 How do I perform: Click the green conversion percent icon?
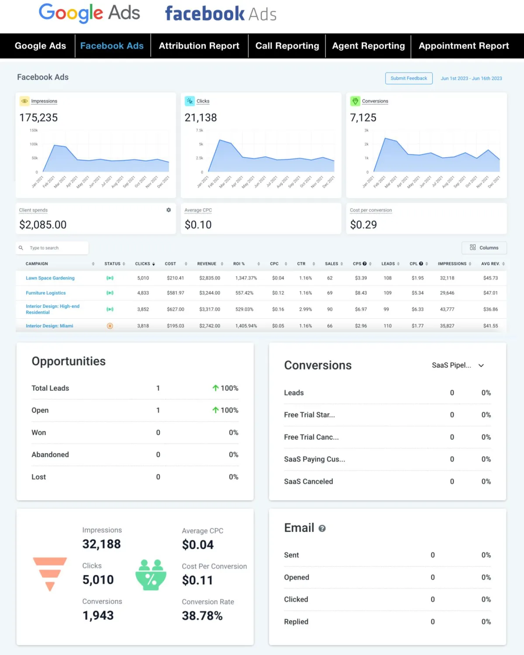[x=151, y=575]
